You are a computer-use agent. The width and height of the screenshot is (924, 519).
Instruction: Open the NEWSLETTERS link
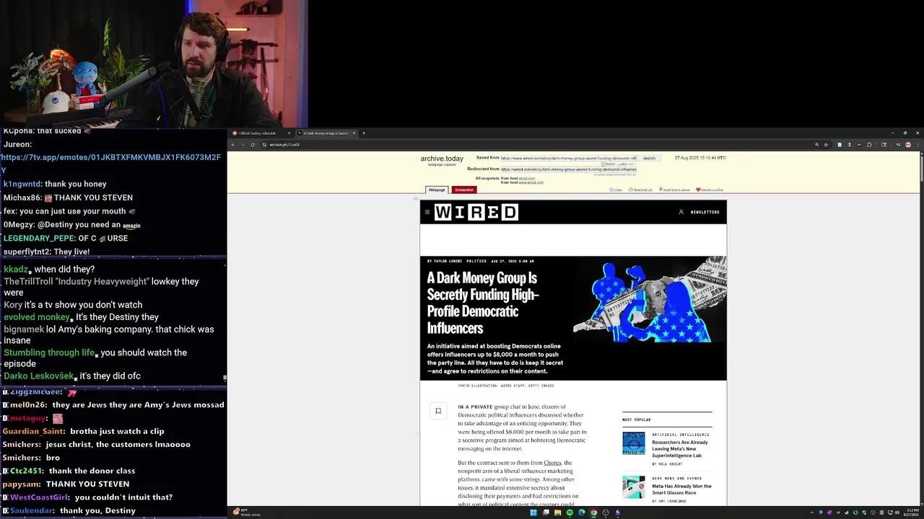point(705,212)
